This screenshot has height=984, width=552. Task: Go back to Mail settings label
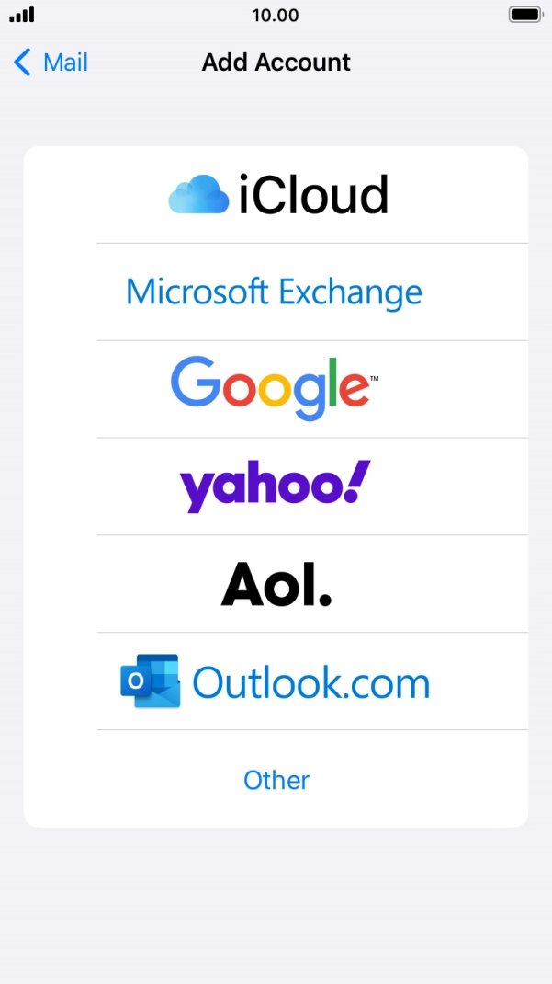coord(65,63)
